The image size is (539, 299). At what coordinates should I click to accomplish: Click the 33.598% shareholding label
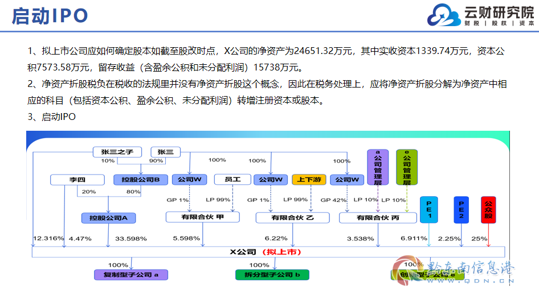pos(131,239)
